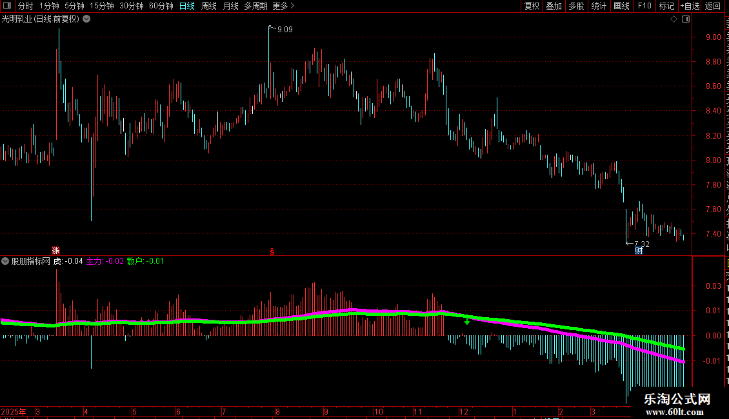The width and height of the screenshot is (729, 419).
Task: Click the red $ marker below the chart
Action: 272,251
